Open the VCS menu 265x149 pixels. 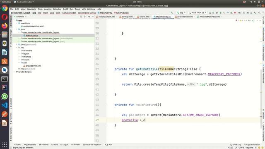point(84,9)
